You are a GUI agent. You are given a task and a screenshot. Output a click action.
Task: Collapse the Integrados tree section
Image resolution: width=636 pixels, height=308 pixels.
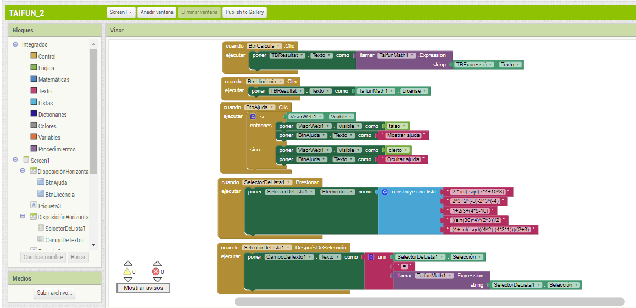[15, 44]
